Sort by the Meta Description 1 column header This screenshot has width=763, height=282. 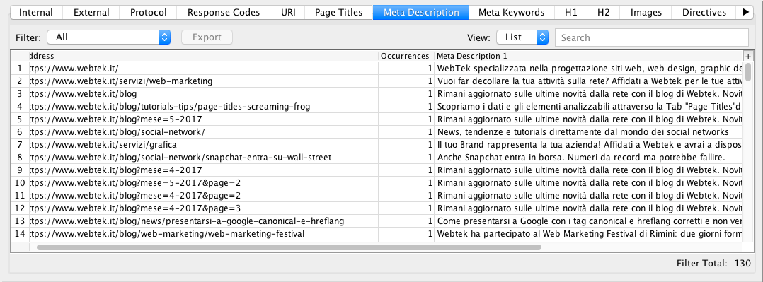[x=589, y=56]
